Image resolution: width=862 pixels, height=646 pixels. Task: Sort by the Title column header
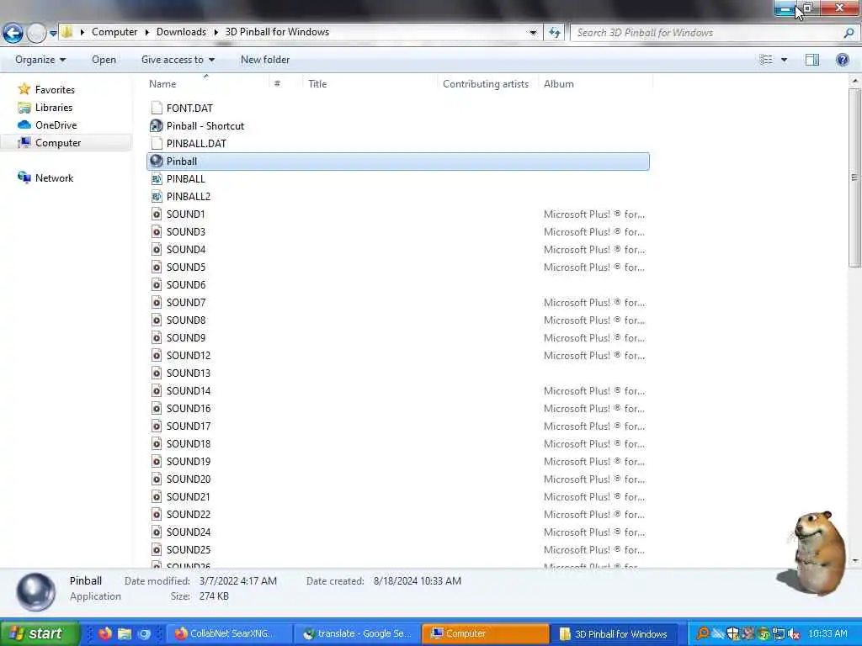tap(370, 84)
